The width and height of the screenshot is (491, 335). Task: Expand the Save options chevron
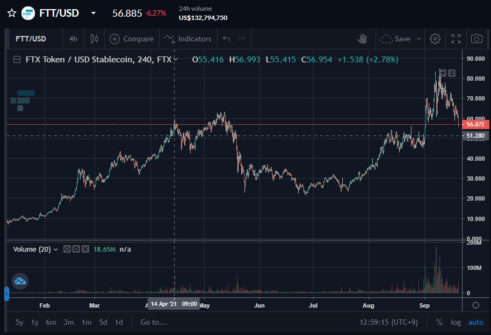[418, 39]
